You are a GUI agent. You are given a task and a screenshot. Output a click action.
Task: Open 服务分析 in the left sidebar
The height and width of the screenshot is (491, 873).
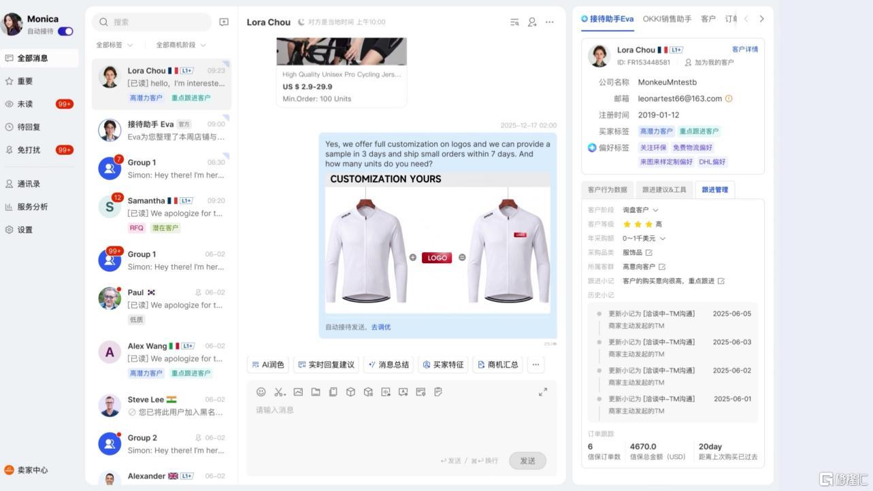33,207
